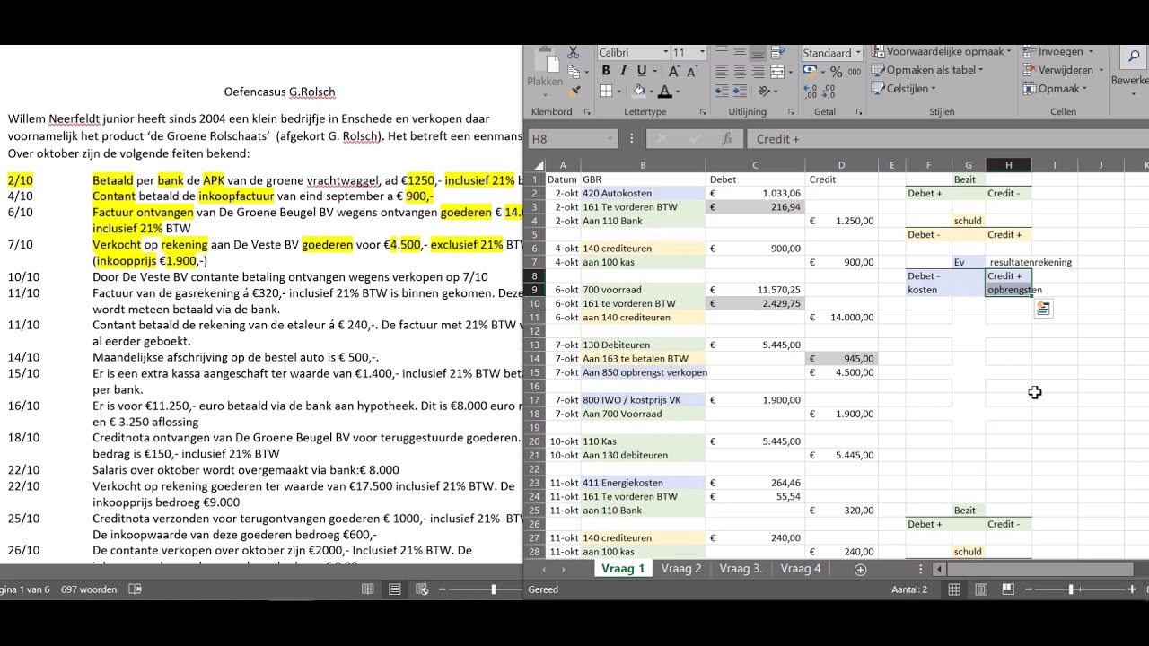Click the Word zoom slider handle
Image resolution: width=1149 pixels, height=646 pixels.
[x=493, y=589]
